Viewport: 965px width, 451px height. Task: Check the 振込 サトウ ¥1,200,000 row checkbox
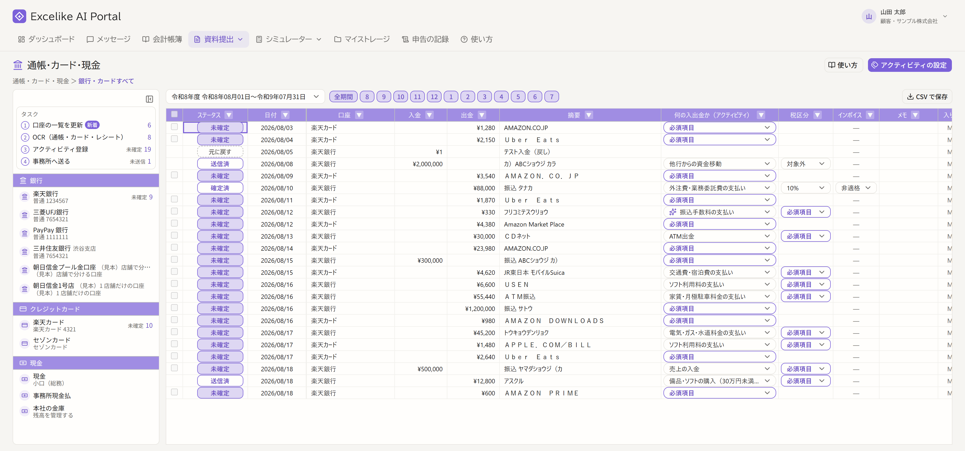pos(174,308)
